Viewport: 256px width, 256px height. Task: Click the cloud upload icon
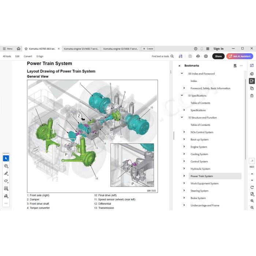coord(198,56)
